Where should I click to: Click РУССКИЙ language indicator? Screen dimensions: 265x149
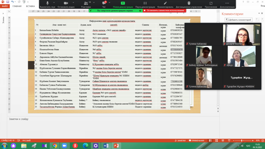pyautogui.click(x=26, y=140)
